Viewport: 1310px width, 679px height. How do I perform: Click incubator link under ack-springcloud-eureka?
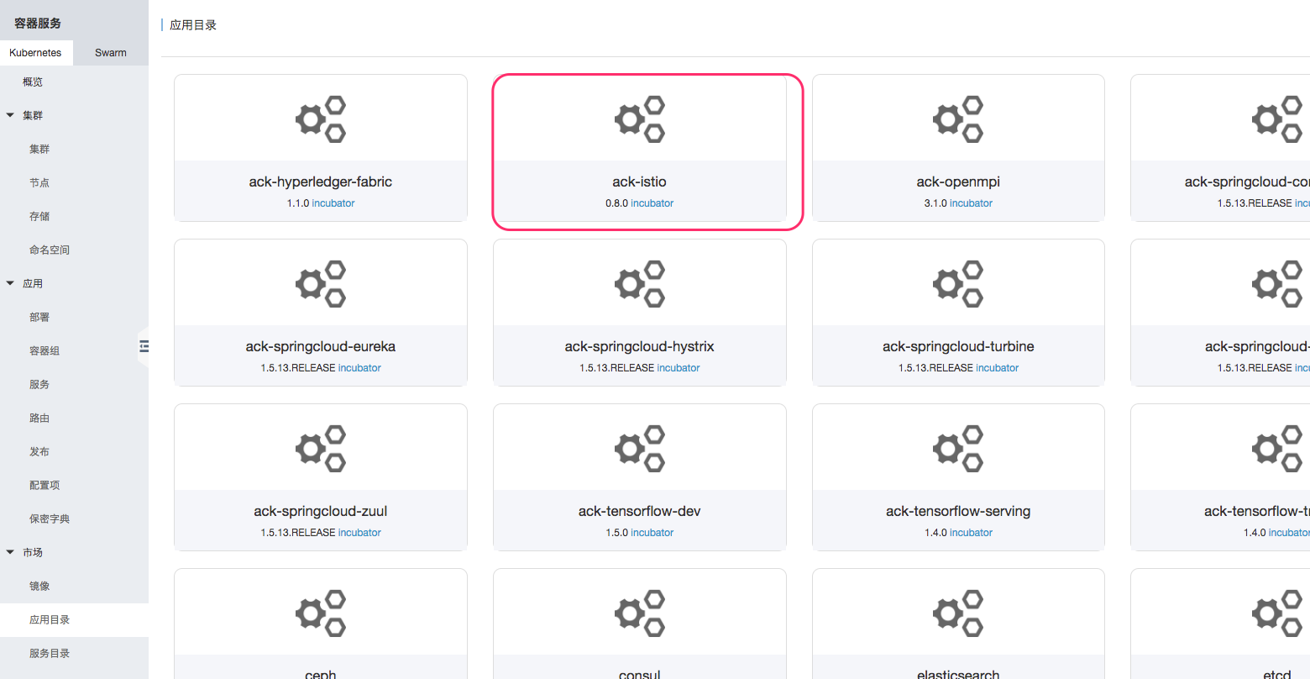tap(359, 368)
